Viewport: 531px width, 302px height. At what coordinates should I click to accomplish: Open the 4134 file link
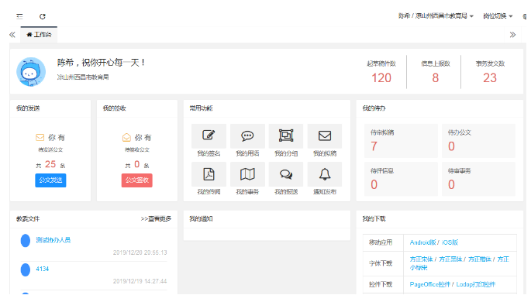pyautogui.click(x=43, y=269)
